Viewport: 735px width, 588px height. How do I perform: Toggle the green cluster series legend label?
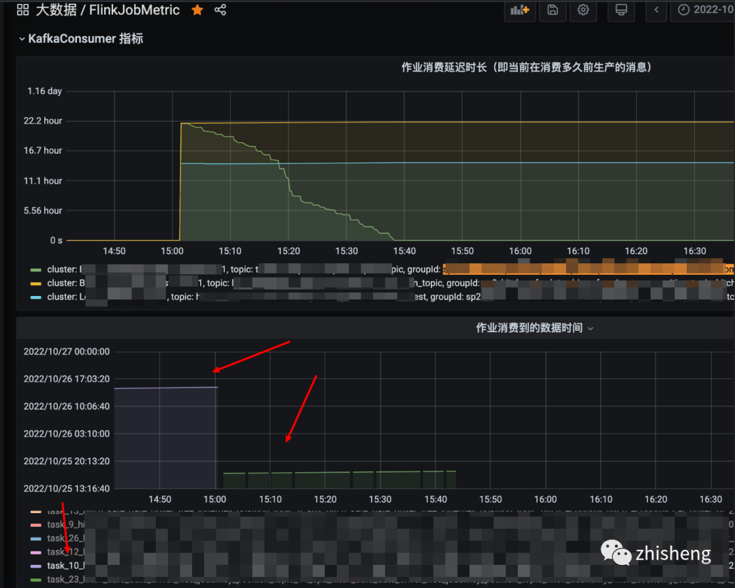tap(390, 269)
